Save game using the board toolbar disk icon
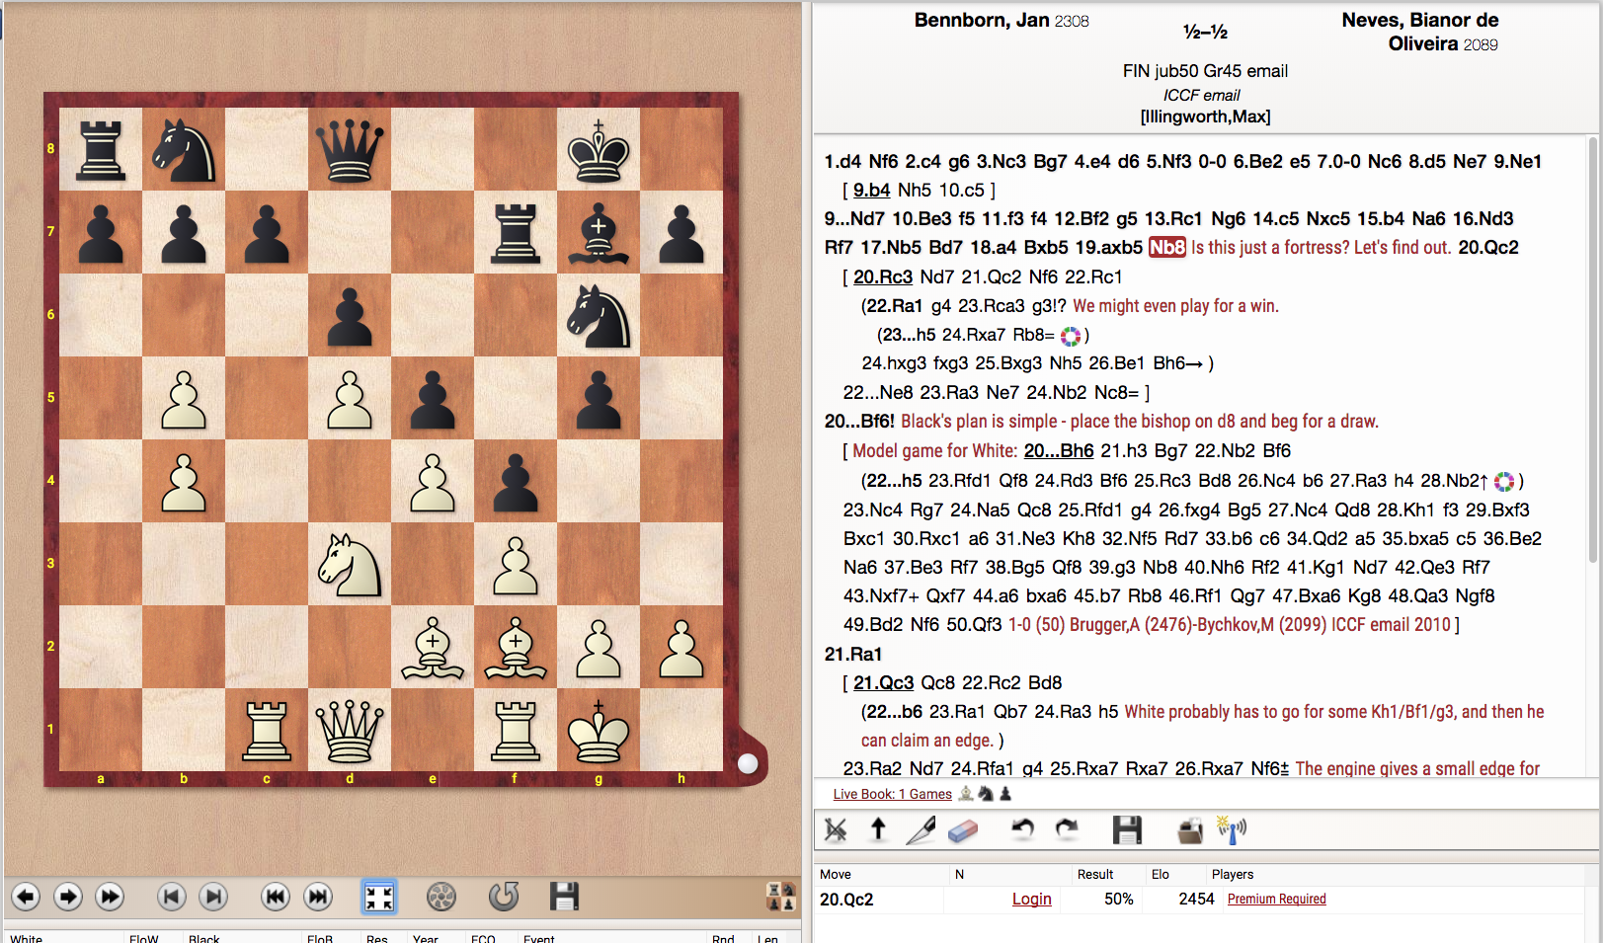1603x943 pixels. [564, 897]
